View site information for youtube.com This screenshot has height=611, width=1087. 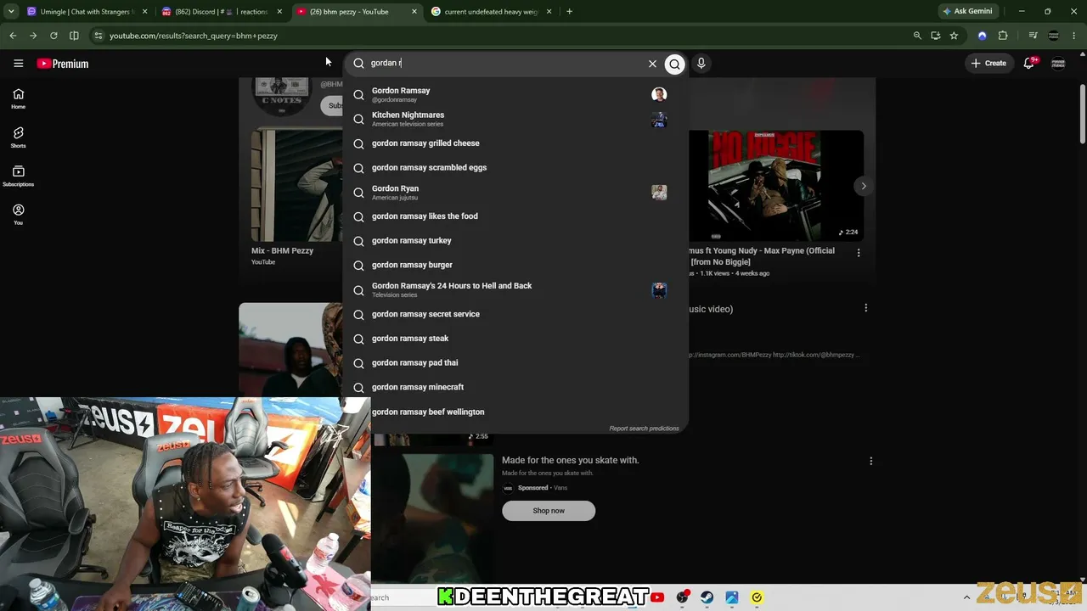pyautogui.click(x=99, y=36)
